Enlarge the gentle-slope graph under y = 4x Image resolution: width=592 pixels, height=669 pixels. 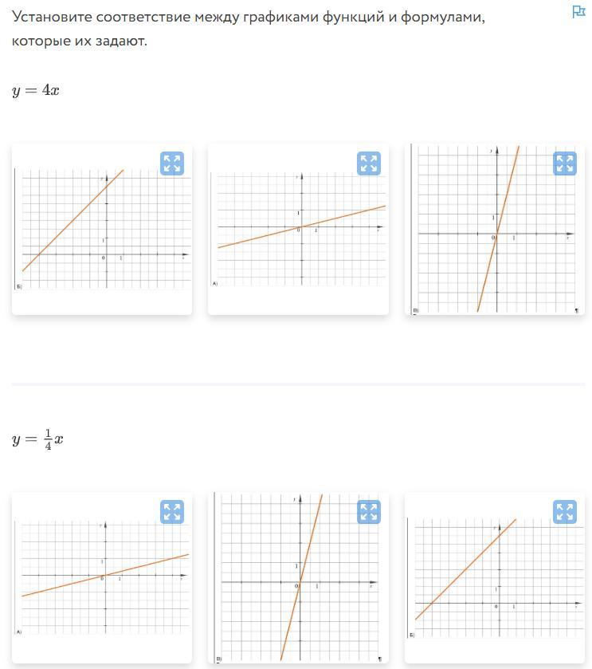coord(369,163)
